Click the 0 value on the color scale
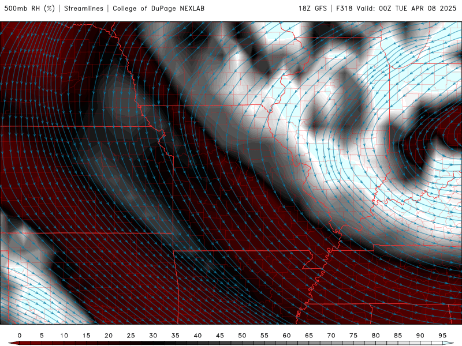 pyautogui.click(x=20, y=336)
